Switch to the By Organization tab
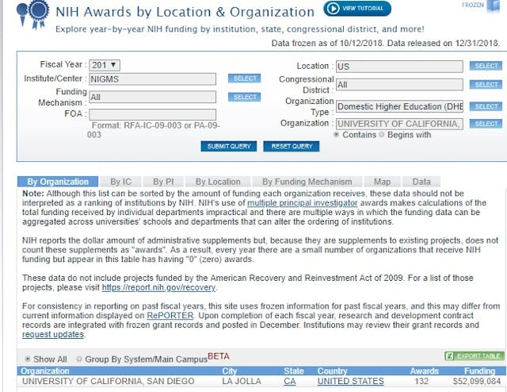507x392 pixels. [58, 182]
